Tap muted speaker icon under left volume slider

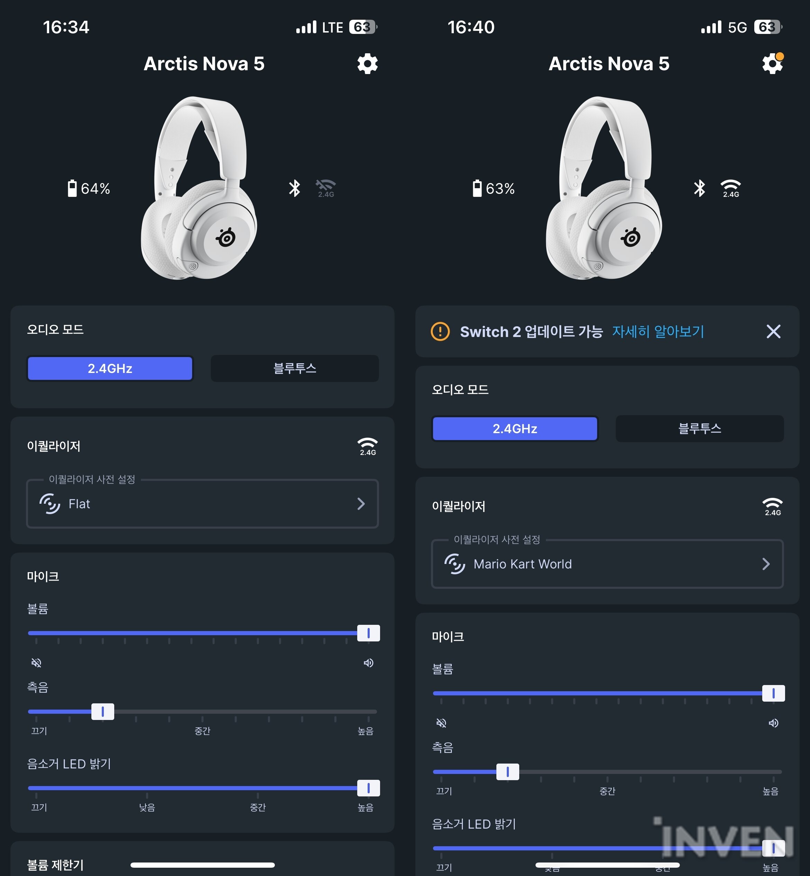coord(36,663)
